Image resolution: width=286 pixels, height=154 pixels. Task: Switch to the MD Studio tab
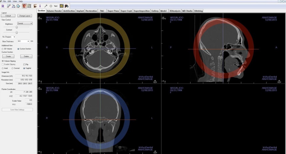[187, 11]
